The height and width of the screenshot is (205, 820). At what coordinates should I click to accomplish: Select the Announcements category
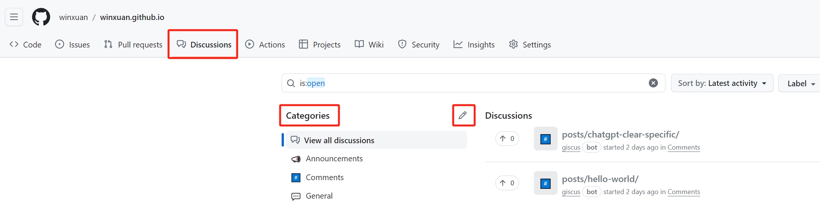[334, 159]
